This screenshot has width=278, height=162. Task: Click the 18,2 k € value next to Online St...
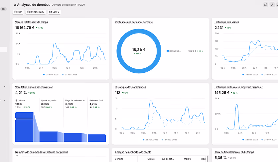coord(192,51)
